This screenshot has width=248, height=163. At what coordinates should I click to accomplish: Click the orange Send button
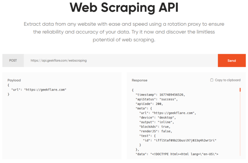(232, 61)
